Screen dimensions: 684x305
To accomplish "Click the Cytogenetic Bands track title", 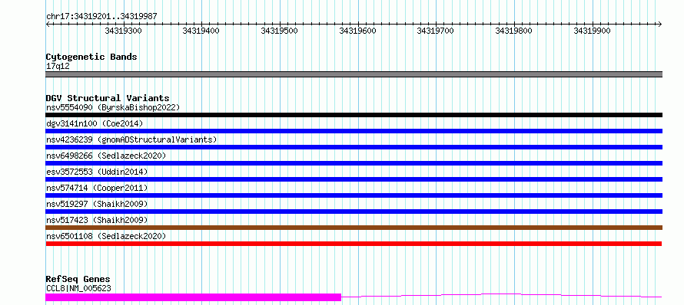I will point(91,57).
